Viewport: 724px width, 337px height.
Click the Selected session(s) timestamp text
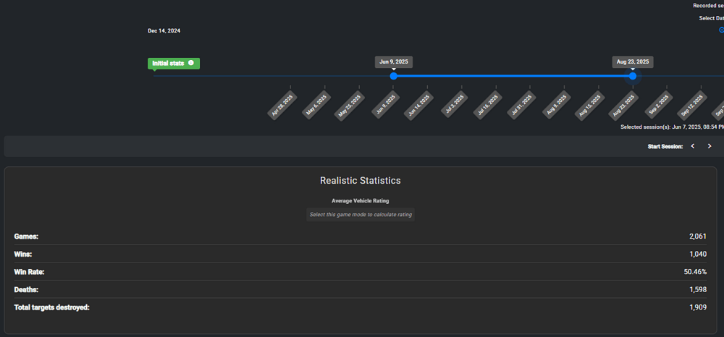[x=673, y=127]
